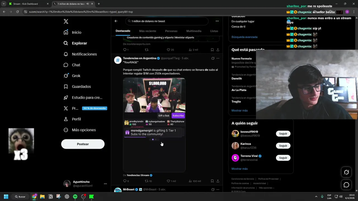Open Búsqueda avanzada link
358x201 pixels.
244,37
